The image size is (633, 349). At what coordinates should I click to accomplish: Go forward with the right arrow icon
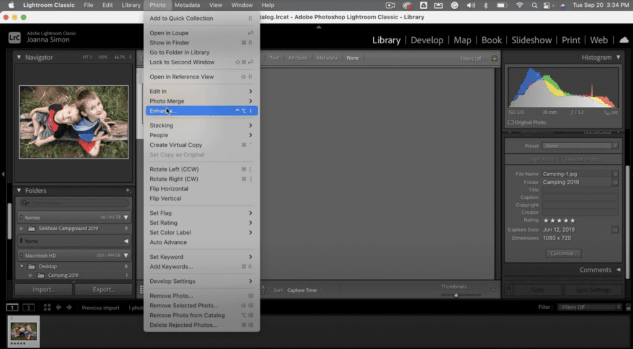[x=69, y=308]
